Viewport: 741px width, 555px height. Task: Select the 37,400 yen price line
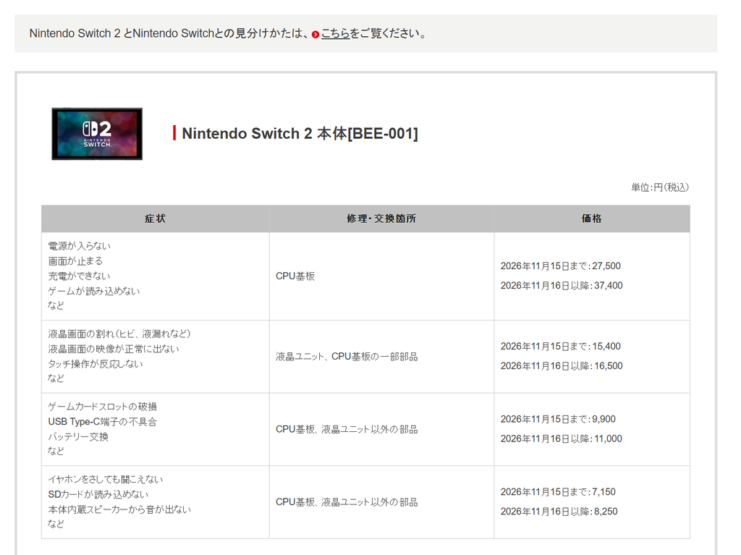pyautogui.click(x=562, y=286)
